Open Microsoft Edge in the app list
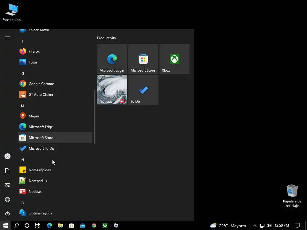307x230 pixels. point(55,127)
